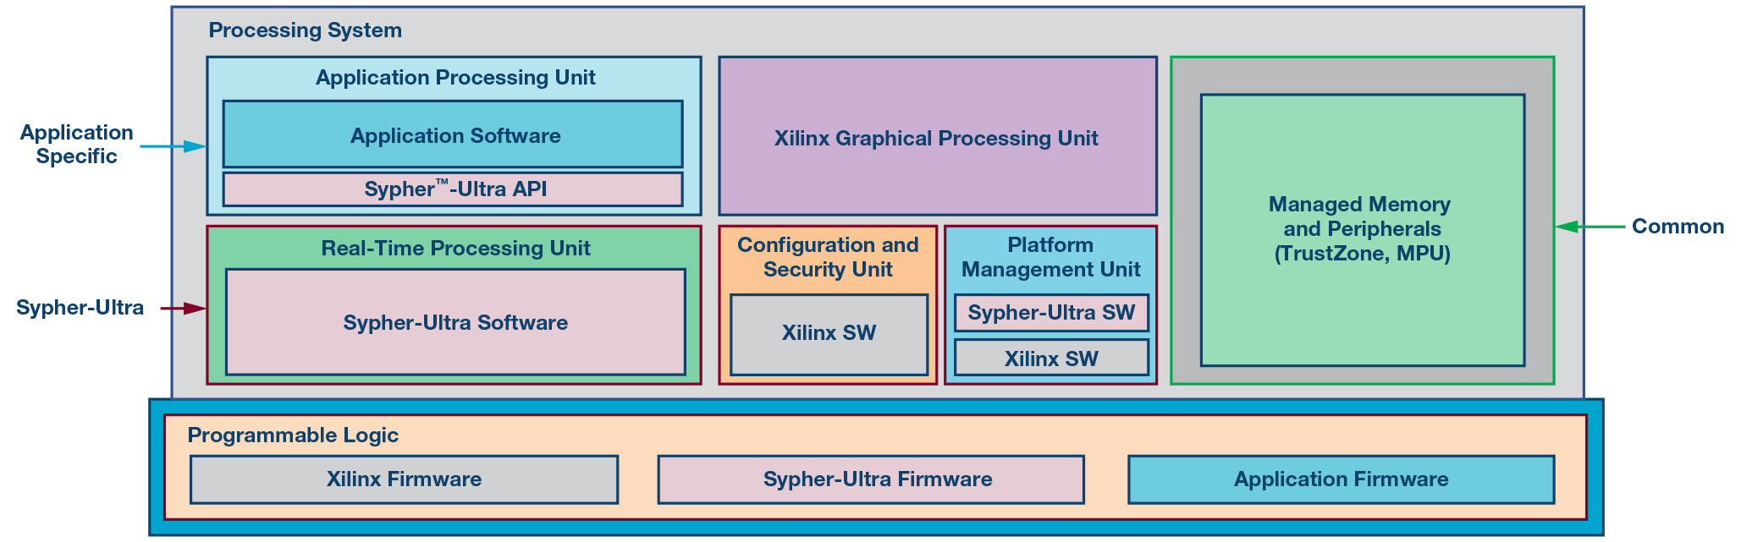Select Xilinx SW in Configuration and Security Unit
1741x542 pixels.
coord(829,333)
